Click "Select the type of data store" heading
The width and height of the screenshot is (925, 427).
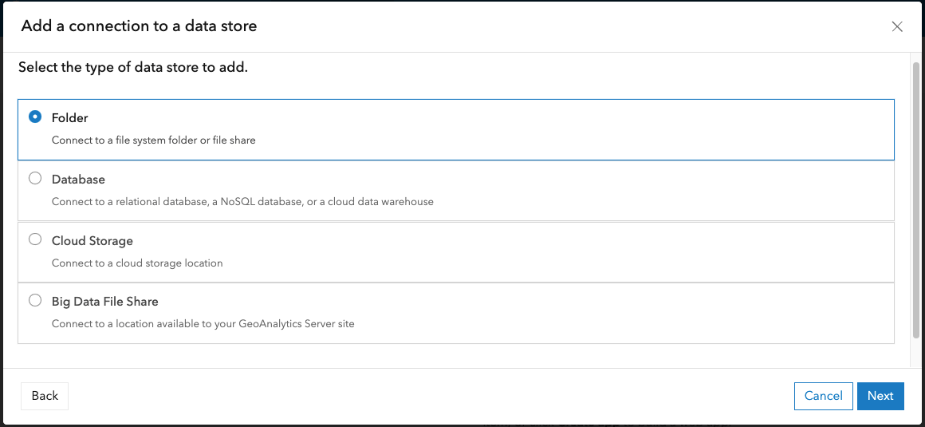tap(133, 68)
